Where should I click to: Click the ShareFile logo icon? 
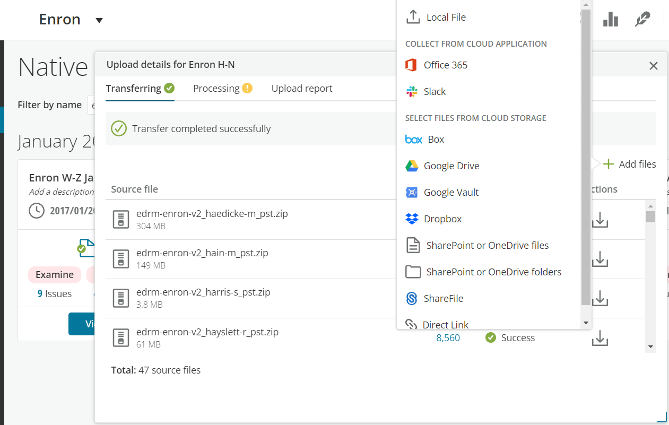click(x=412, y=298)
